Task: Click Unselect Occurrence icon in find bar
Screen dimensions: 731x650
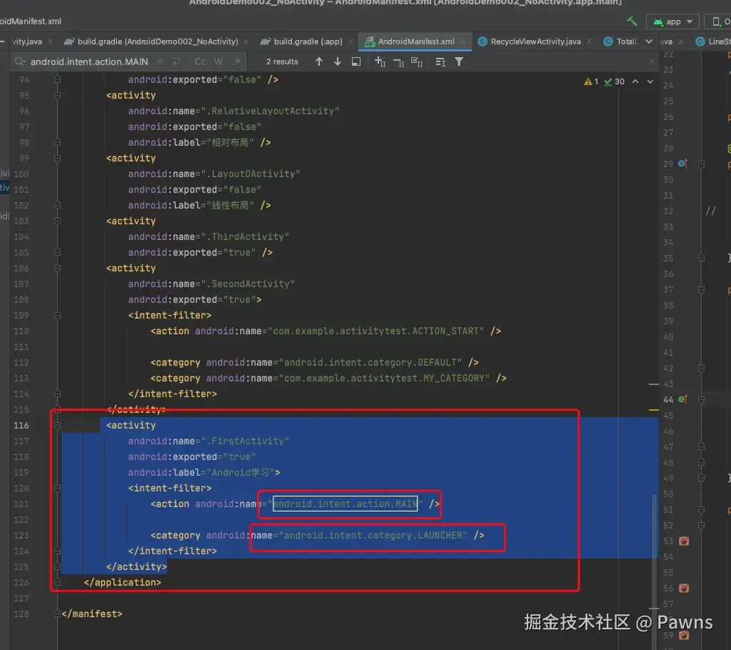Action: 398,61
